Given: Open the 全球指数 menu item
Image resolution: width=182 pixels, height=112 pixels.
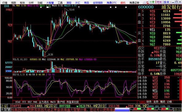Looking at the screenshot, I should coord(98,2).
